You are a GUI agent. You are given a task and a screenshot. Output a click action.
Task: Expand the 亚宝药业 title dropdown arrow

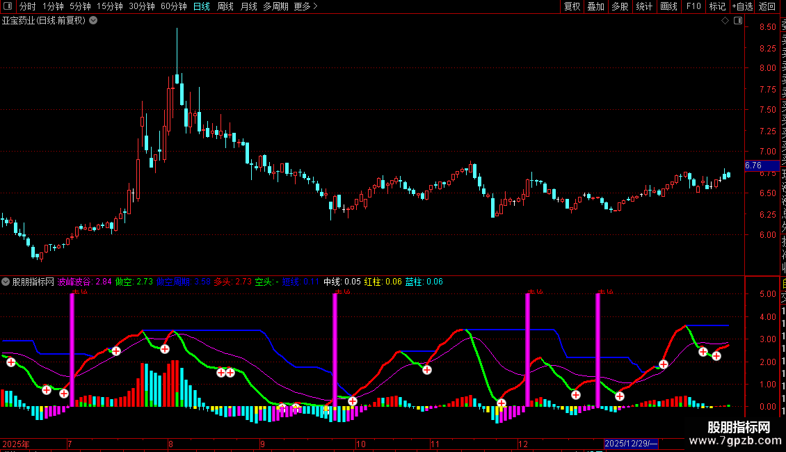93,21
